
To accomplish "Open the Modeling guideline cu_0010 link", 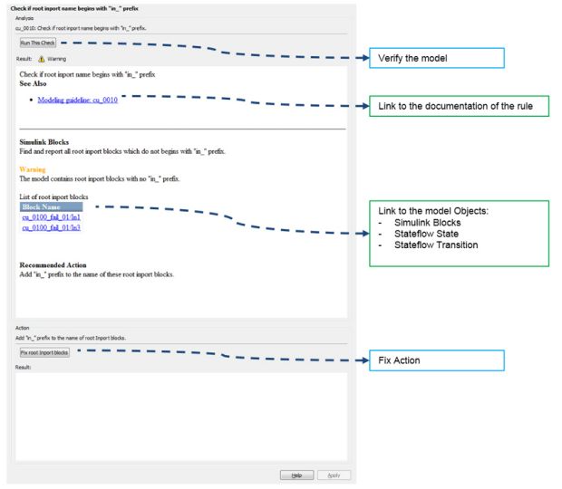I will click(x=77, y=100).
